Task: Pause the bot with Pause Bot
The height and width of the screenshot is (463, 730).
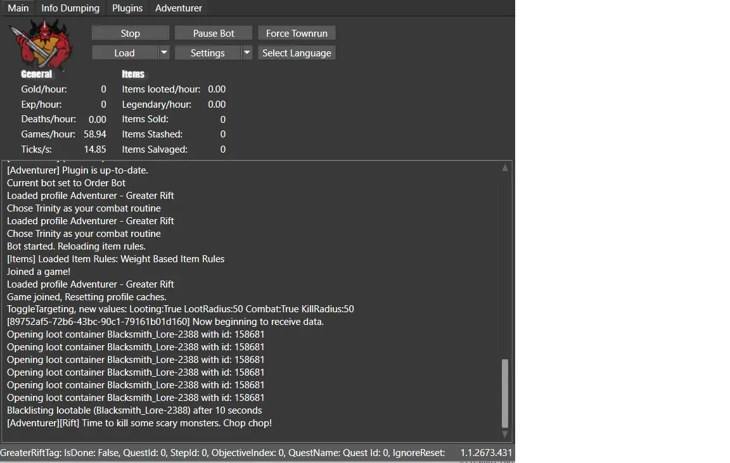Action: 214,33
